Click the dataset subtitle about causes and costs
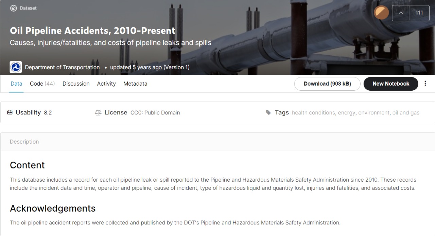 [x=110, y=43]
